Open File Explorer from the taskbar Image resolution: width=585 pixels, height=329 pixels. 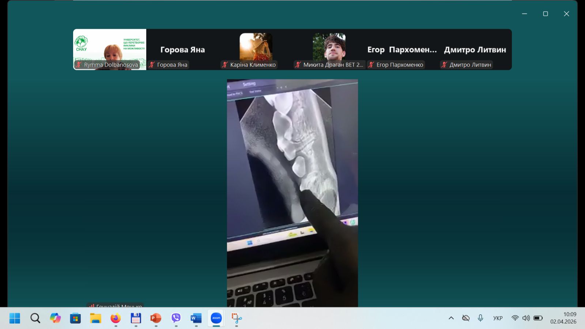pyautogui.click(x=95, y=318)
